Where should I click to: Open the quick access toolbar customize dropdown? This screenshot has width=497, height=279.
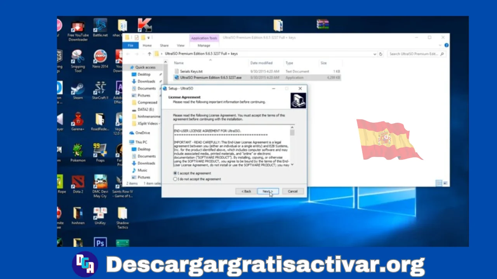point(149,38)
